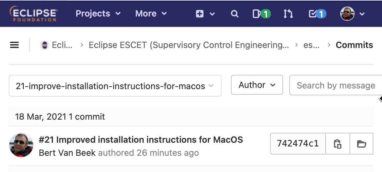
Task: Expand the Projects dropdown
Action: (x=98, y=14)
